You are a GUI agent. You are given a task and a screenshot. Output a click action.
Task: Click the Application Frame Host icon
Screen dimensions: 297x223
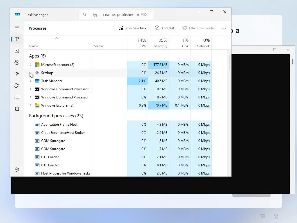(x=37, y=125)
